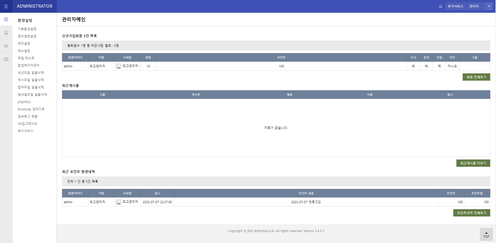496x243 pixels.
Task: Click 아니오 in the 차단 column
Action: point(452,66)
